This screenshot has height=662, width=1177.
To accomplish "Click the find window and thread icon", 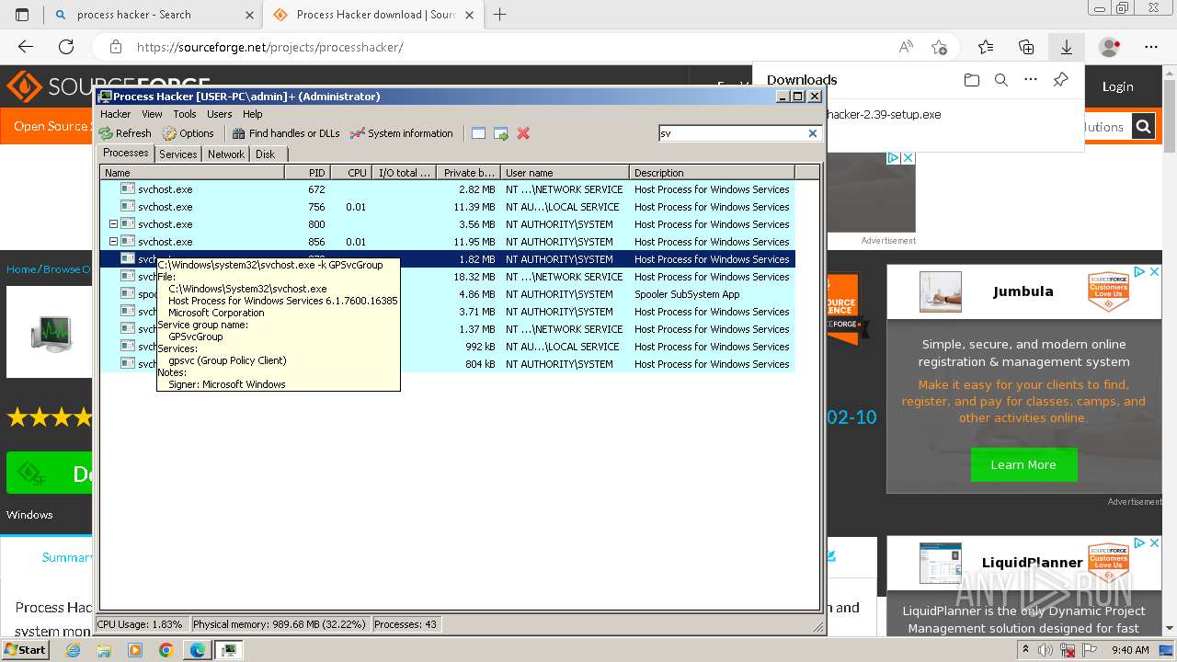I will point(501,133).
